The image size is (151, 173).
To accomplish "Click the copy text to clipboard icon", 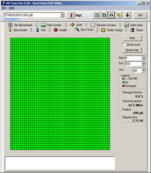I will tap(97, 15).
